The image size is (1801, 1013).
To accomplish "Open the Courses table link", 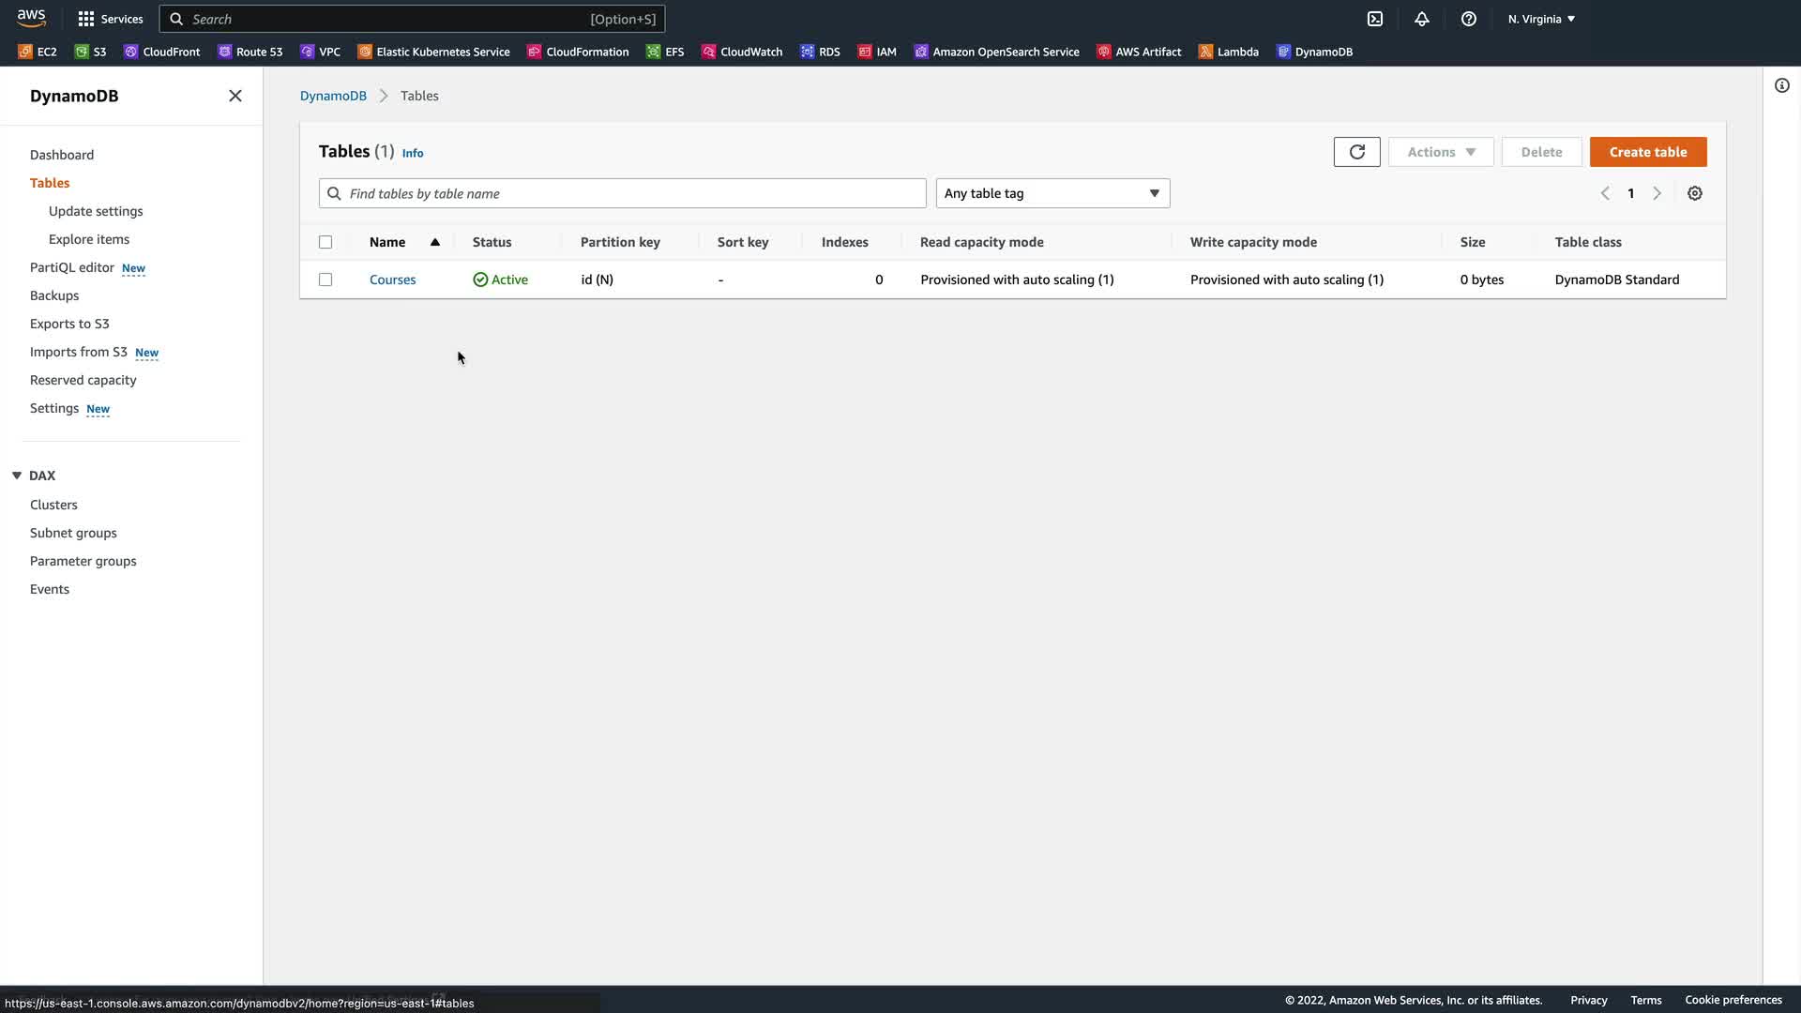I will pos(392,280).
